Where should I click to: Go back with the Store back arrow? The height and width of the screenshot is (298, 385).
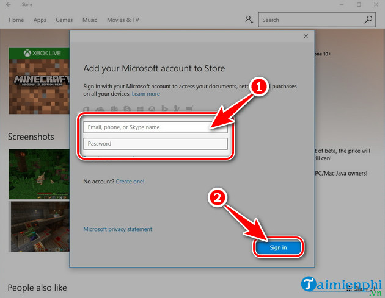[x=9, y=4]
